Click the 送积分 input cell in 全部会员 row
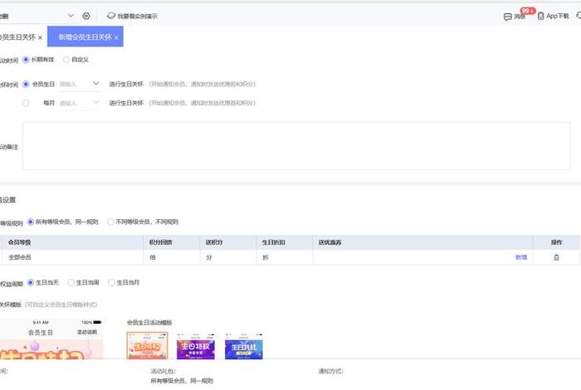This screenshot has height=390, width=581. pos(228,257)
